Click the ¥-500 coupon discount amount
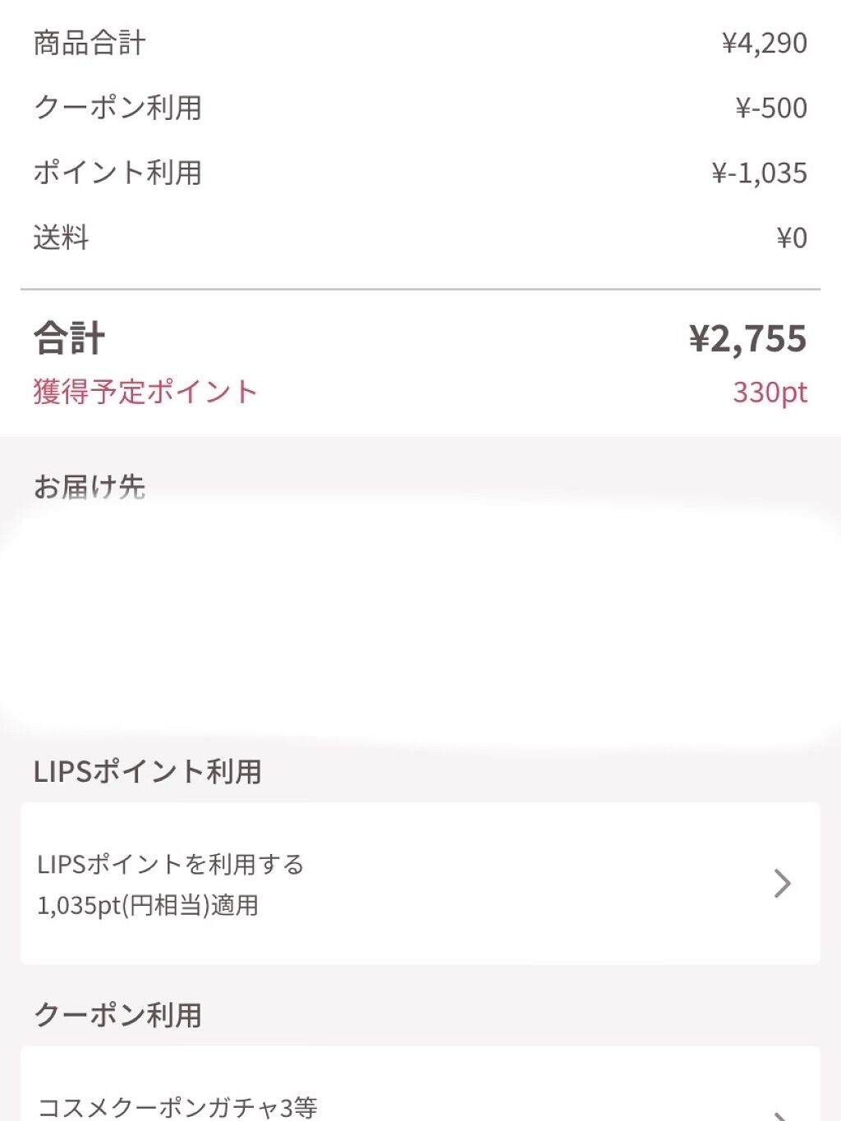Image resolution: width=841 pixels, height=1121 pixels. click(770, 108)
